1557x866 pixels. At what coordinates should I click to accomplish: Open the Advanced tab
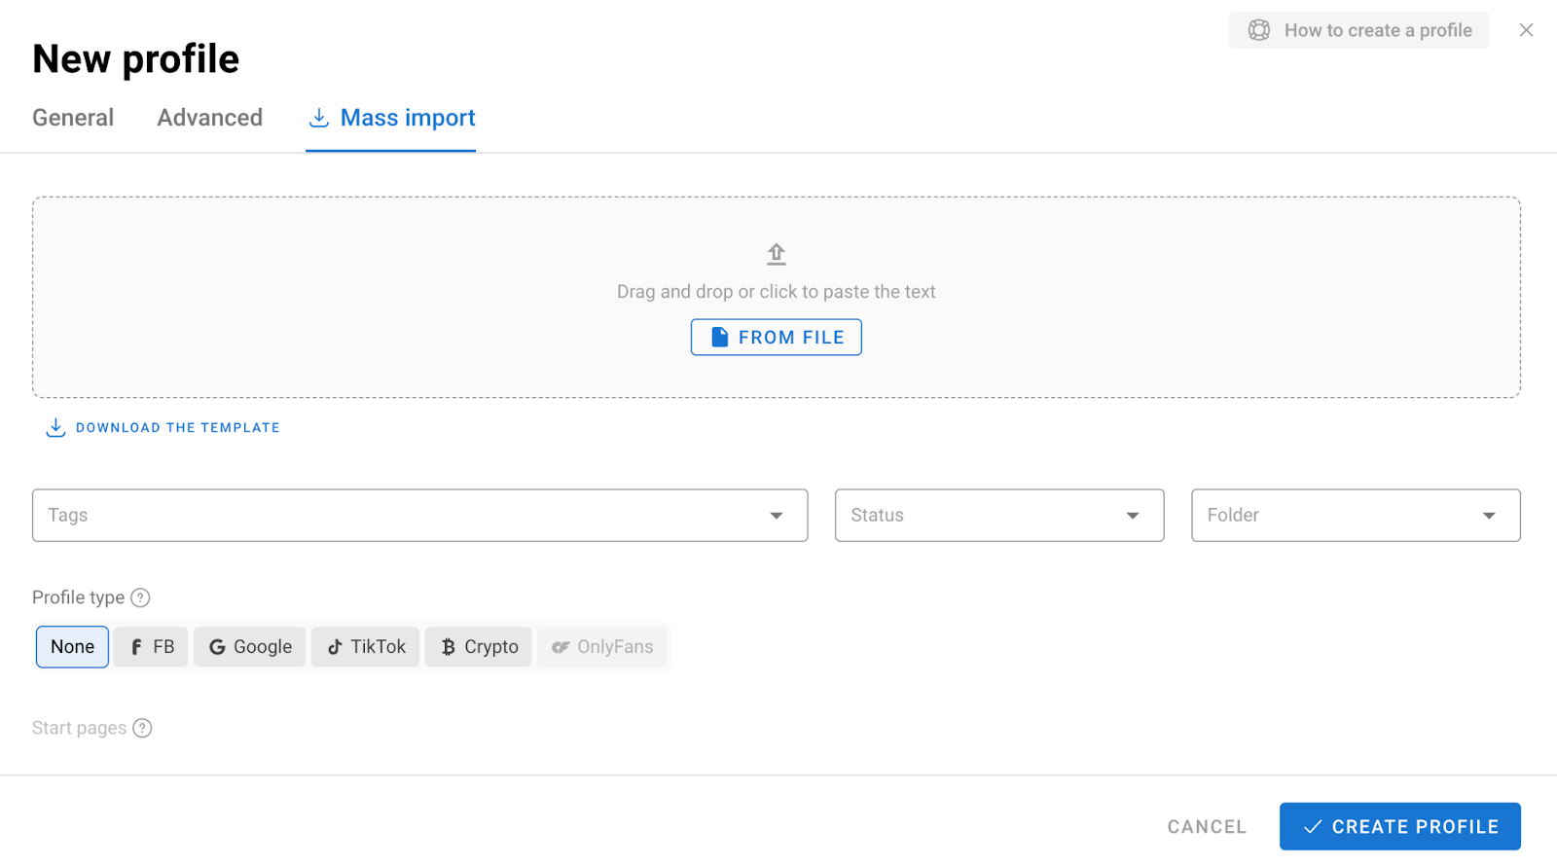click(209, 118)
